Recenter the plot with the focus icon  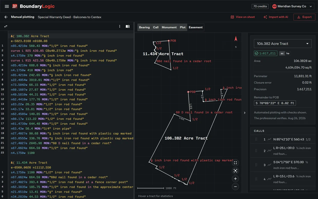click(235, 171)
